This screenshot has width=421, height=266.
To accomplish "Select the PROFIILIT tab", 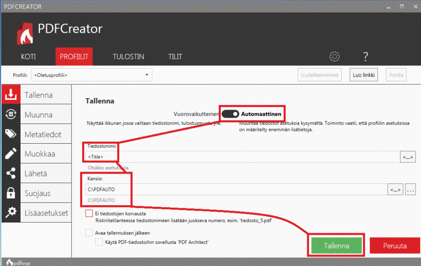I will click(x=74, y=57).
